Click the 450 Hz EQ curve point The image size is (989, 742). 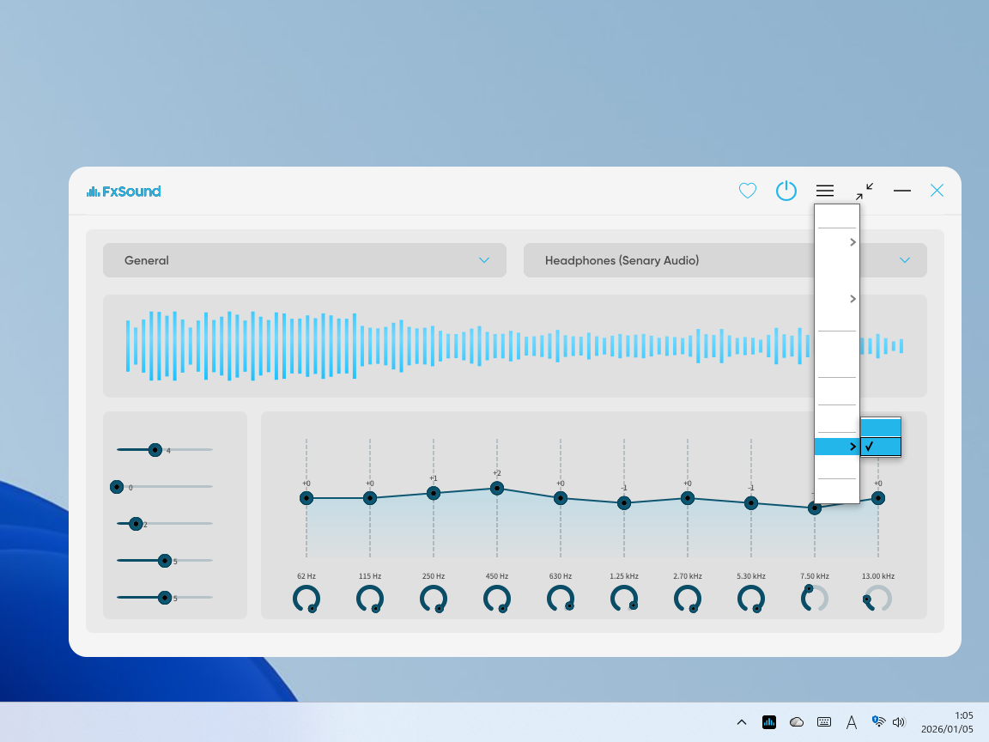tap(497, 489)
